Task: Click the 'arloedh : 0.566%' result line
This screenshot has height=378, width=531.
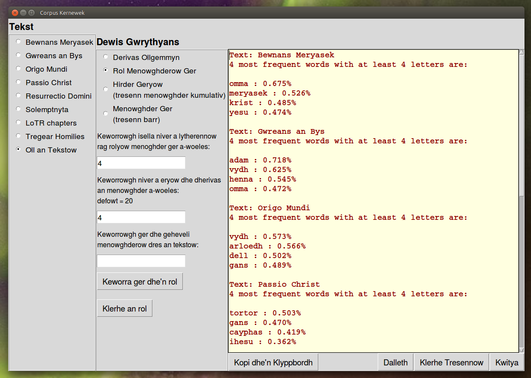Action: point(267,246)
